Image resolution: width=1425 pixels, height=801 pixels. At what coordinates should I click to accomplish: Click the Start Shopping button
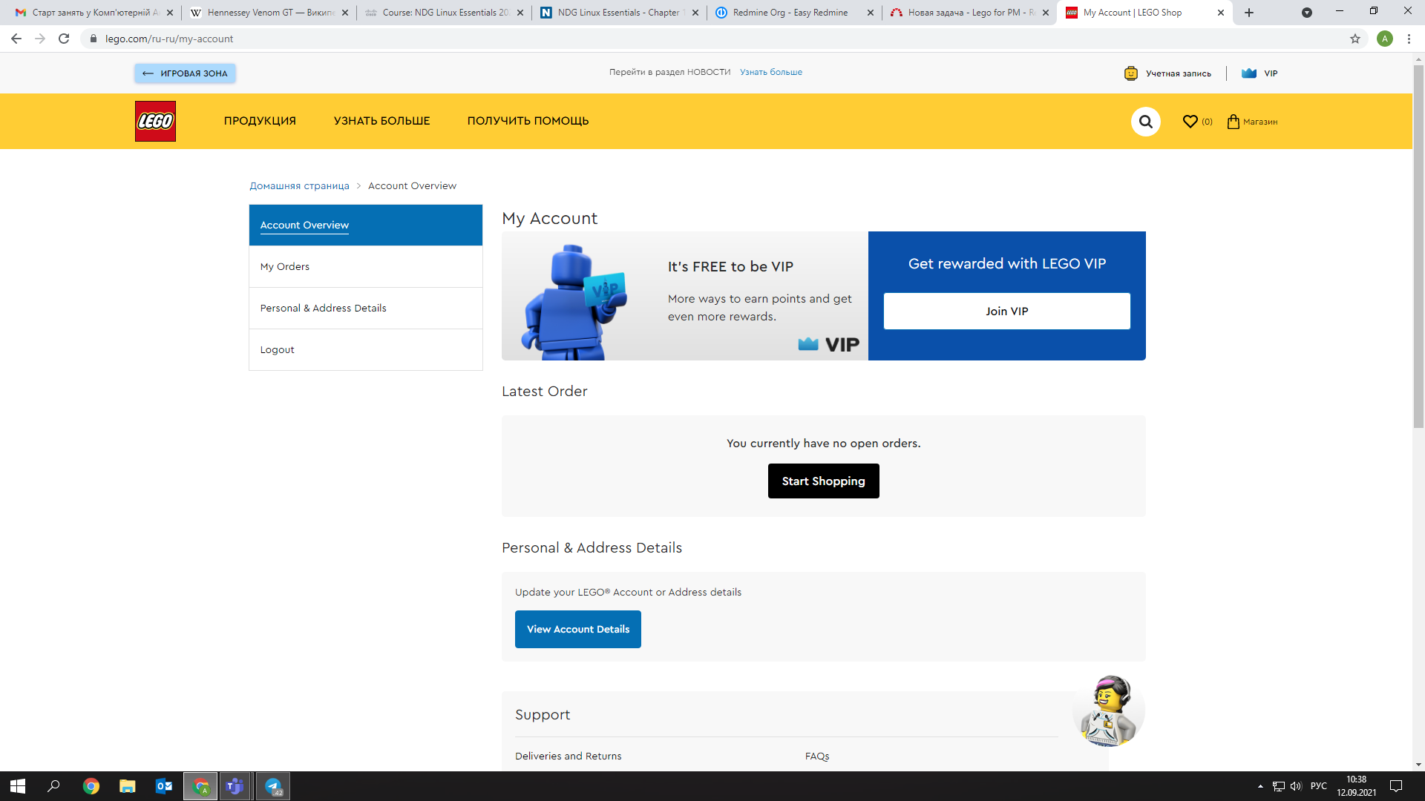(823, 481)
